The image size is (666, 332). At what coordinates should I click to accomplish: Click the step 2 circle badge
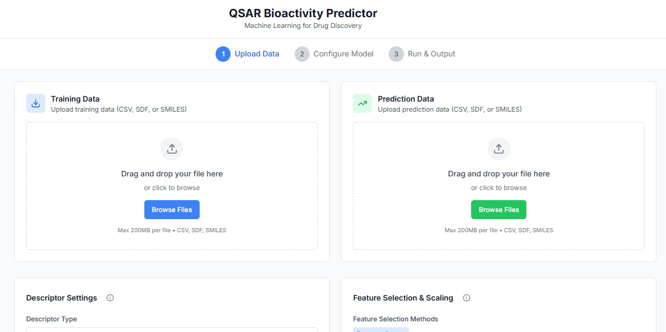pos(302,54)
